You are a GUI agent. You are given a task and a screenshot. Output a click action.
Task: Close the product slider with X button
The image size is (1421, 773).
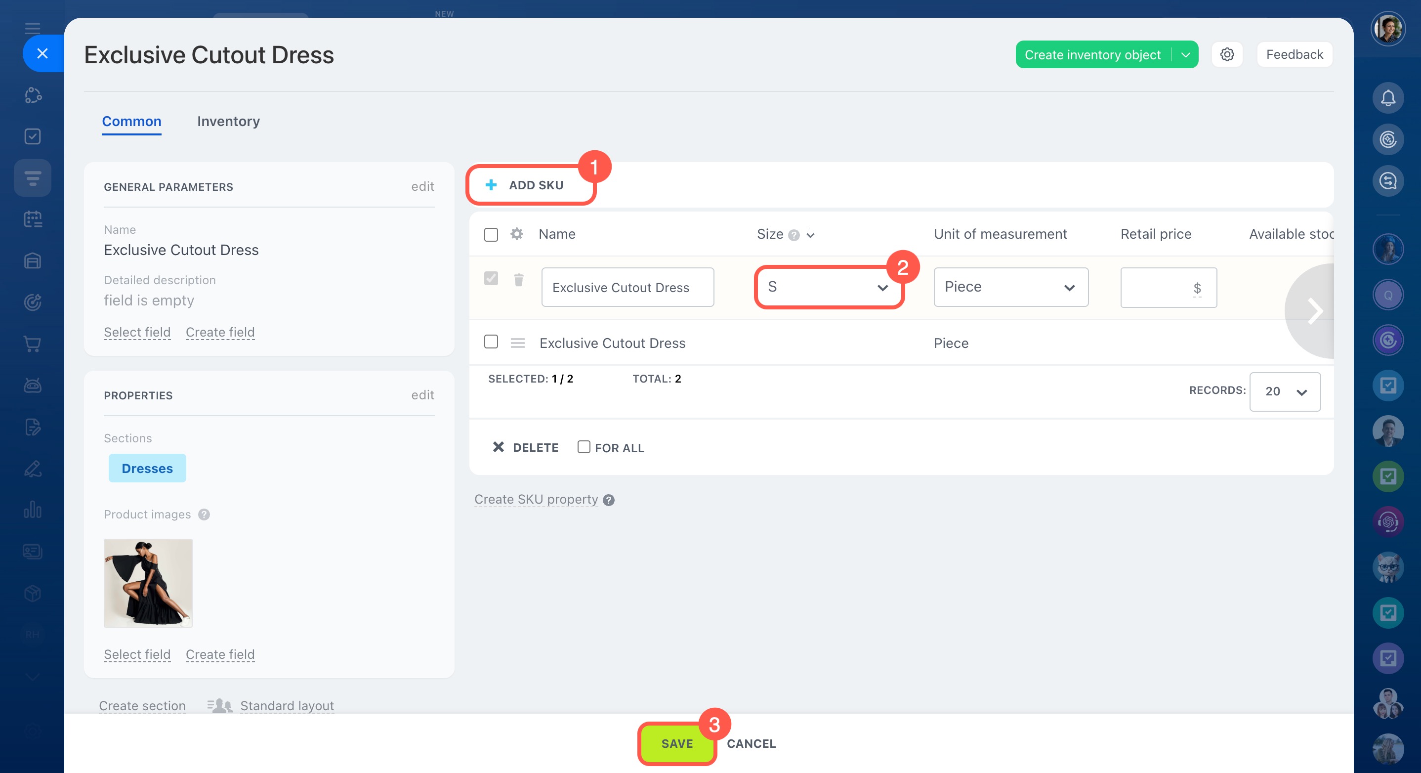(42, 53)
